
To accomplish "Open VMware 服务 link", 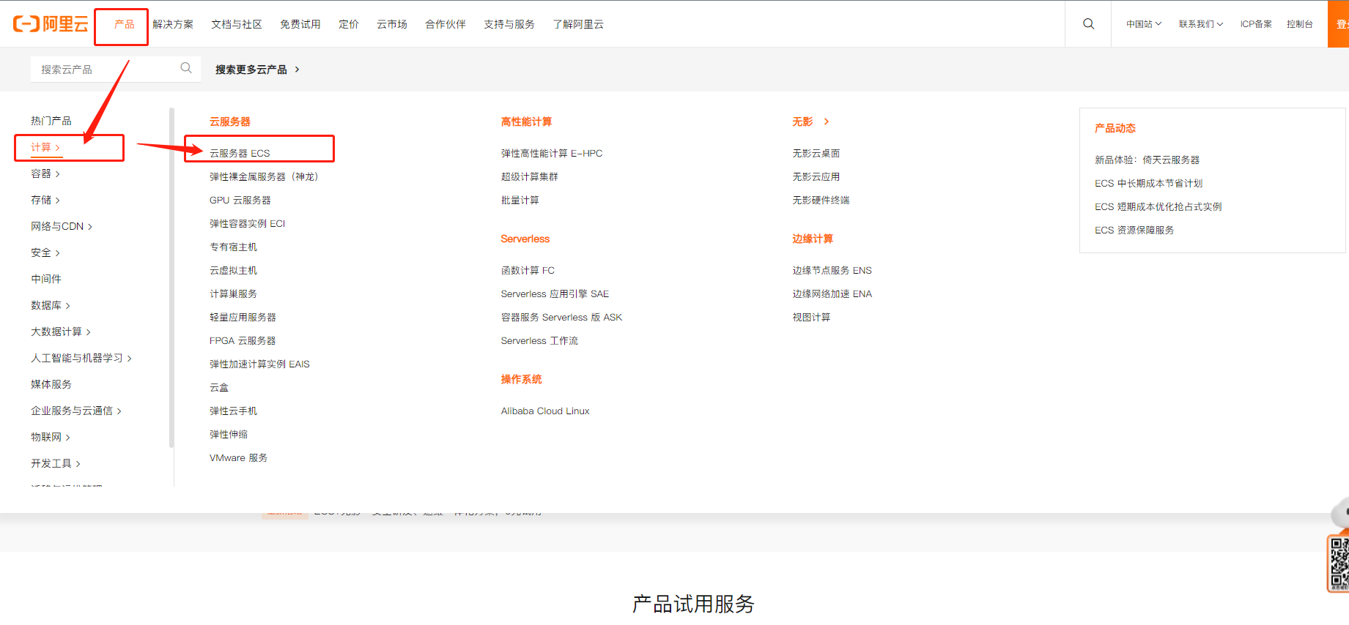I will [239, 457].
